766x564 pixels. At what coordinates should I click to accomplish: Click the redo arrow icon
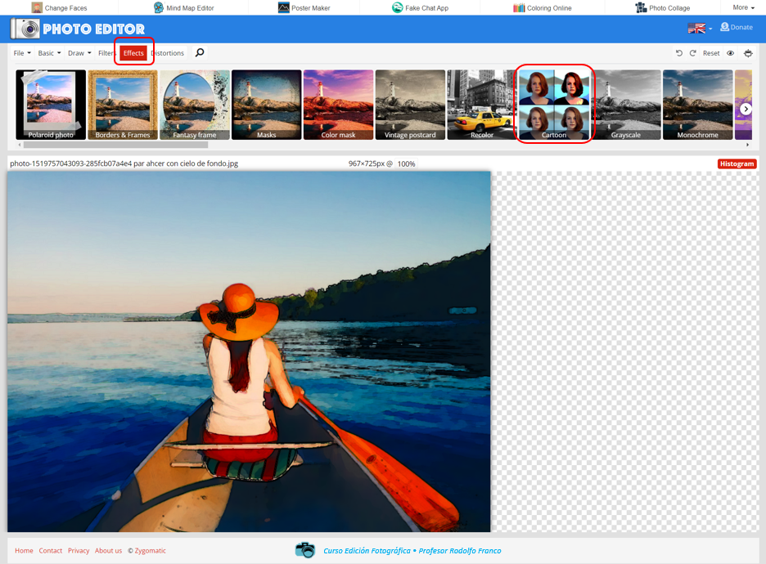(692, 53)
